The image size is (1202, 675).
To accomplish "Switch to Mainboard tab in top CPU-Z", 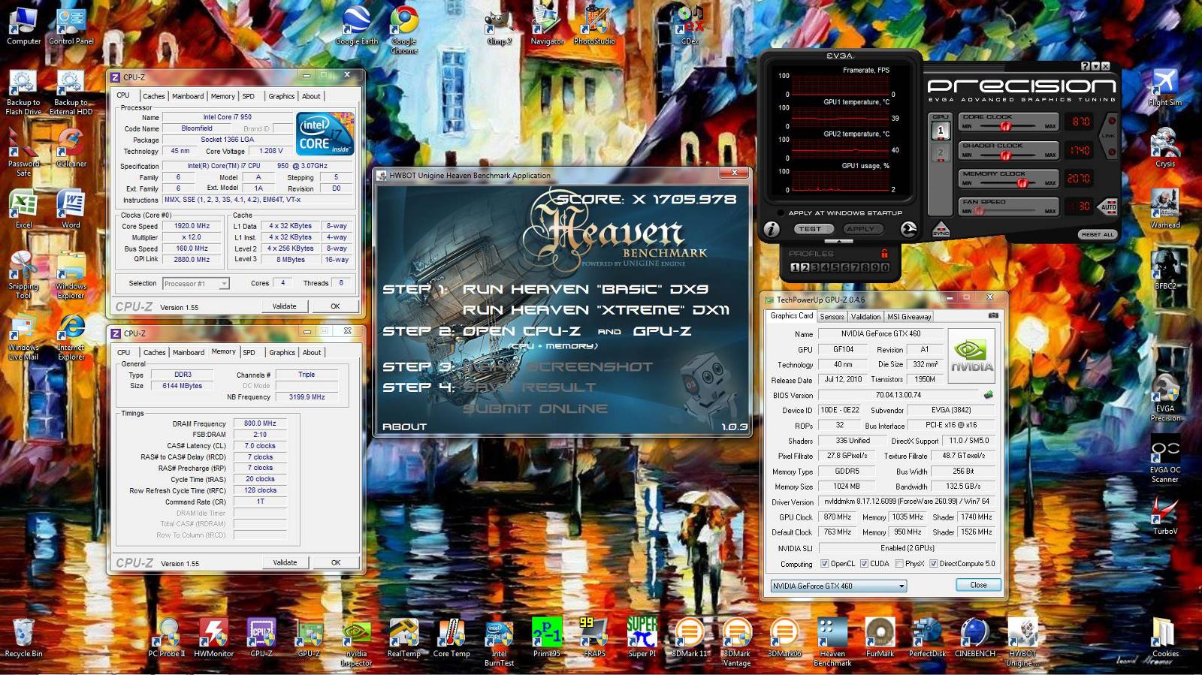I will tap(188, 96).
